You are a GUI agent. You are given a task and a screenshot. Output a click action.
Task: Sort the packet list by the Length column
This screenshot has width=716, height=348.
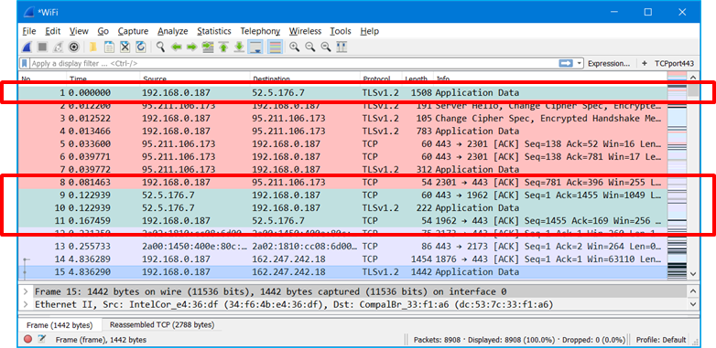click(x=417, y=79)
